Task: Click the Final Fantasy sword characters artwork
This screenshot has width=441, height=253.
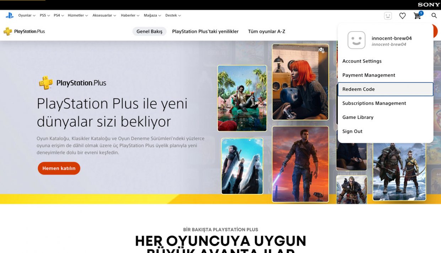Action: point(242,166)
